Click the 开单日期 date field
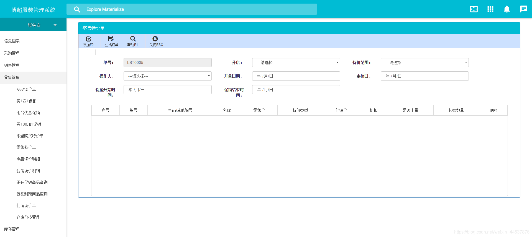This screenshot has height=237, width=532. [x=296, y=76]
